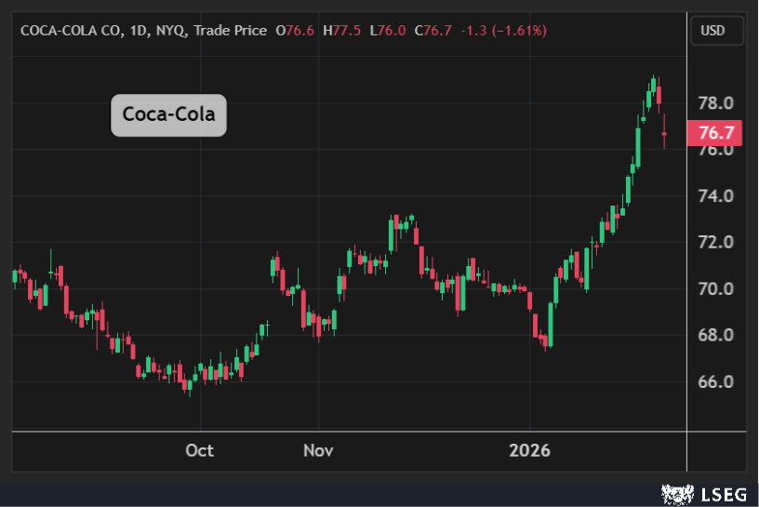The image size is (759, 507).
Task: Click the 78.0 price axis label
Action: (716, 102)
